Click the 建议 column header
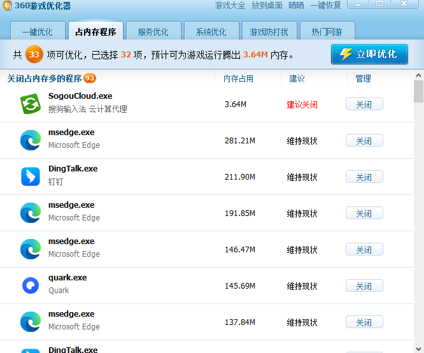The image size is (424, 353). tap(297, 79)
